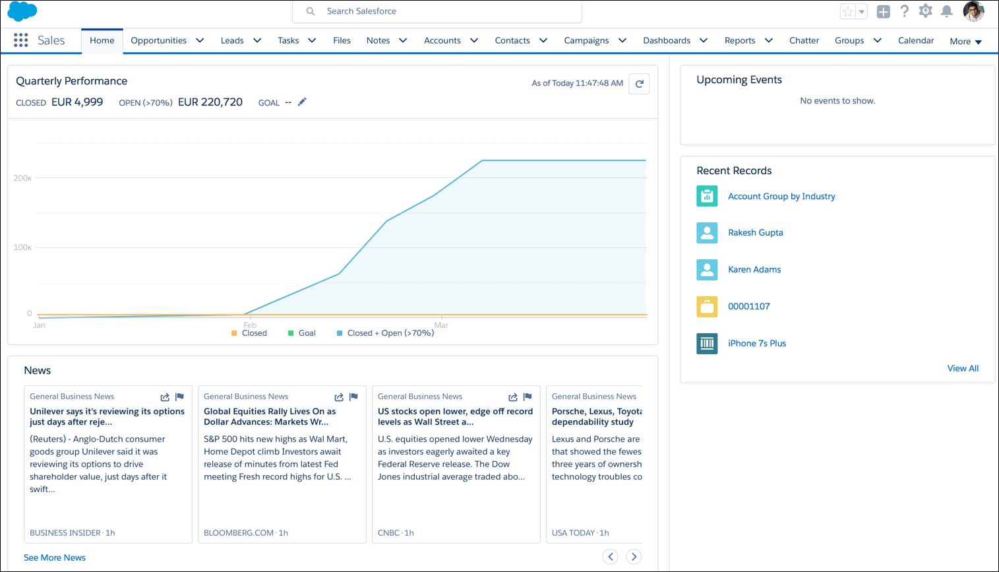Open the More navigation menu
Image resolution: width=999 pixels, height=572 pixels.
(x=965, y=41)
